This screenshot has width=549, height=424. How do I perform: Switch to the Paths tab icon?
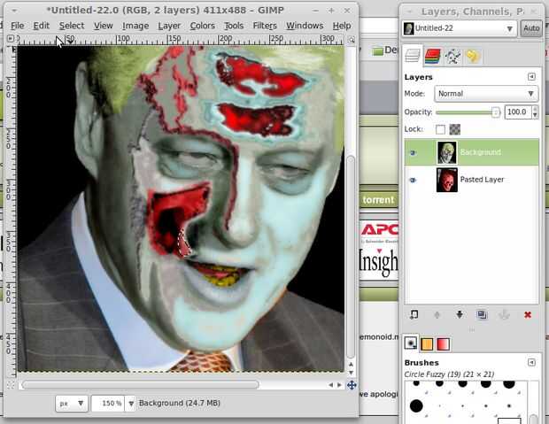pyautogui.click(x=452, y=56)
